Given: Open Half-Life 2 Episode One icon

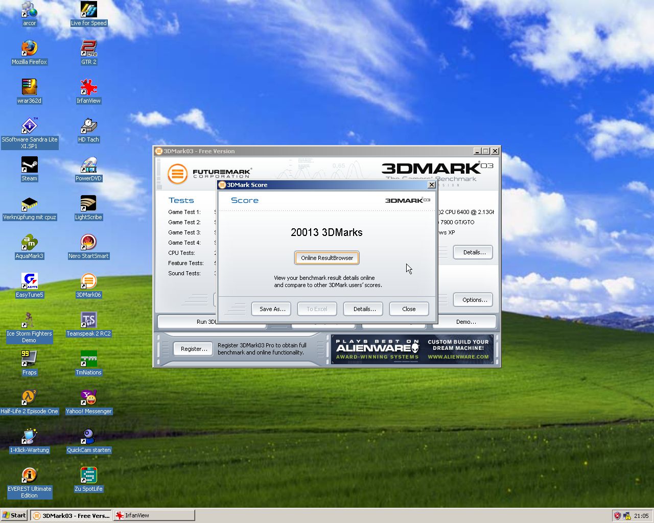Looking at the screenshot, I should [x=29, y=402].
